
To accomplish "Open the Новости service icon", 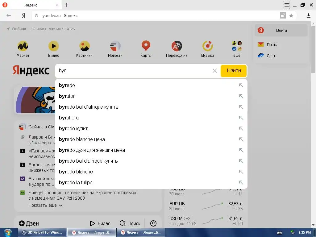I will (115, 46).
